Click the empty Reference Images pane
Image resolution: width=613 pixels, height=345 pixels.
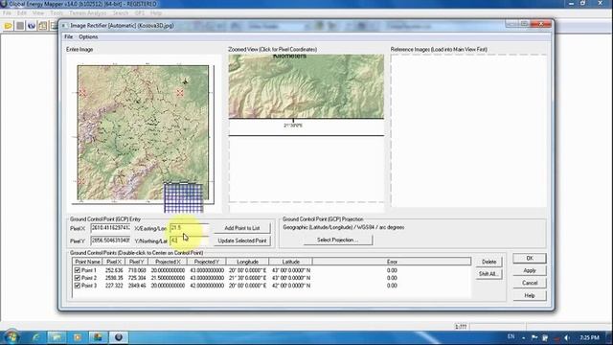click(x=468, y=130)
